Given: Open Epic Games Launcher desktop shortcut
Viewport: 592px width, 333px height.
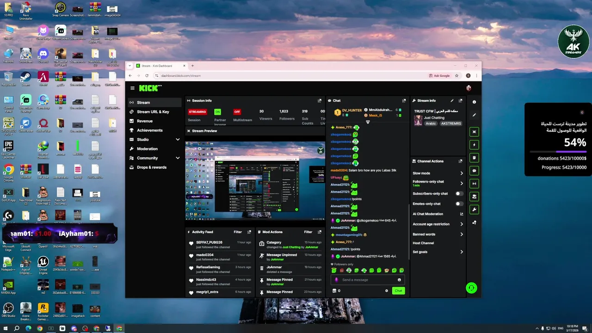Looking at the screenshot, I should point(8,149).
